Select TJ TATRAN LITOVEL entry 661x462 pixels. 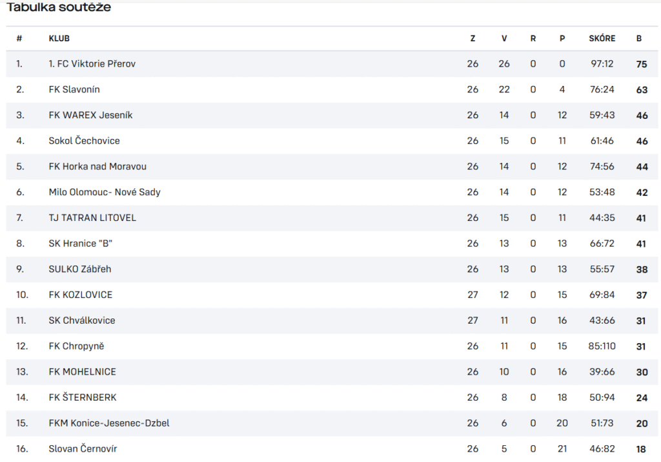(92, 218)
